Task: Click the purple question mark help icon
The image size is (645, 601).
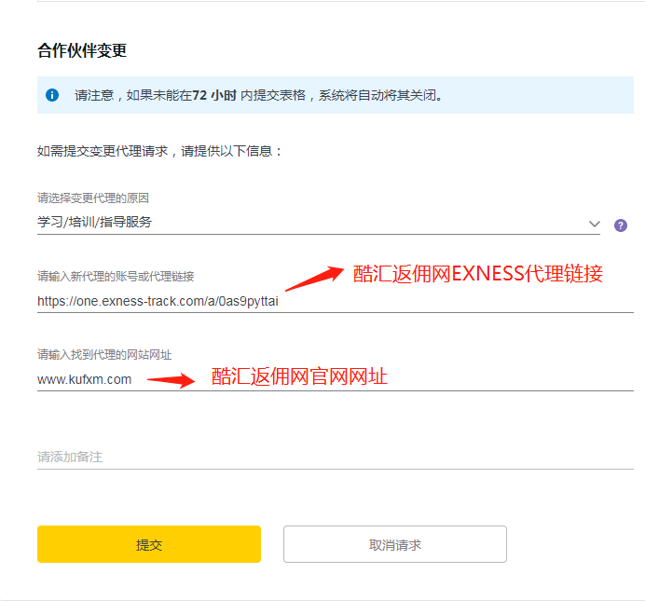Action: tap(620, 225)
